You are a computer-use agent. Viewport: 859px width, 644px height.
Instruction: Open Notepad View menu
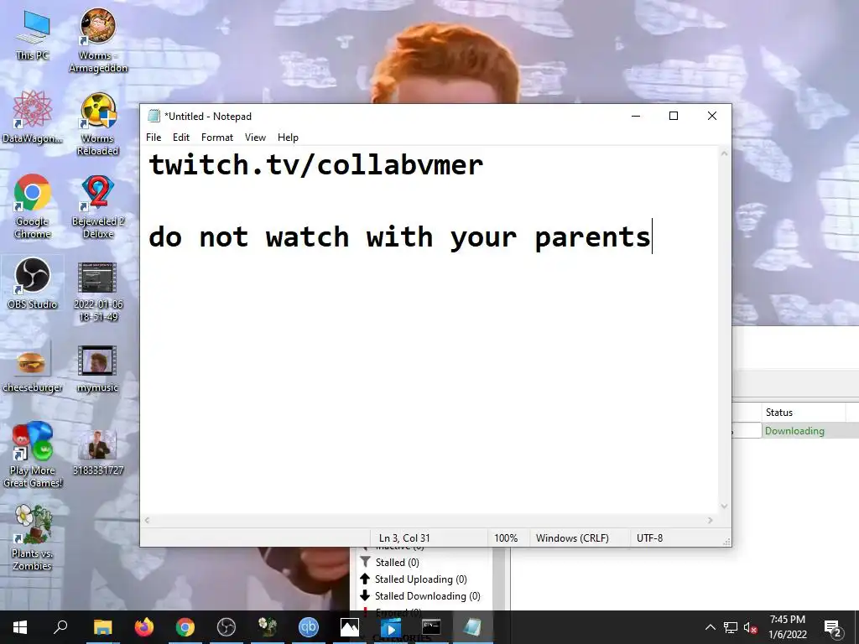point(255,138)
